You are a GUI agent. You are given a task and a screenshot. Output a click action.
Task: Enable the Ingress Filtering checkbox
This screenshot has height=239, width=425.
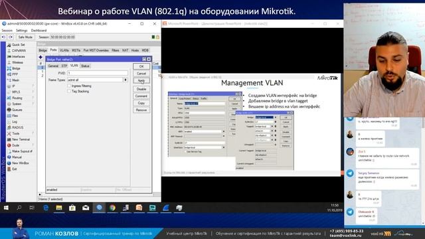69,86
